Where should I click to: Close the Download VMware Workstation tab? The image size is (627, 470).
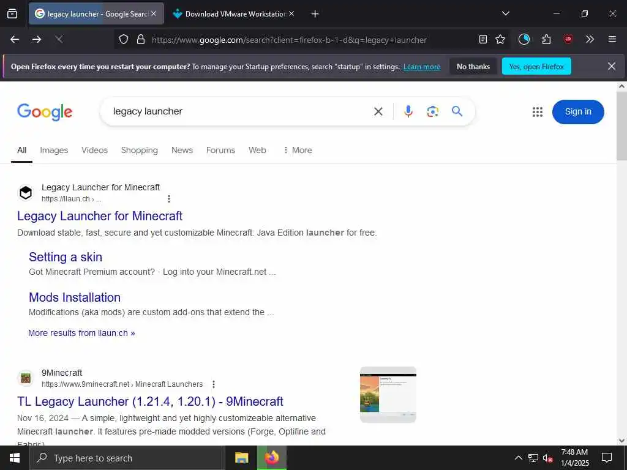[291, 13]
